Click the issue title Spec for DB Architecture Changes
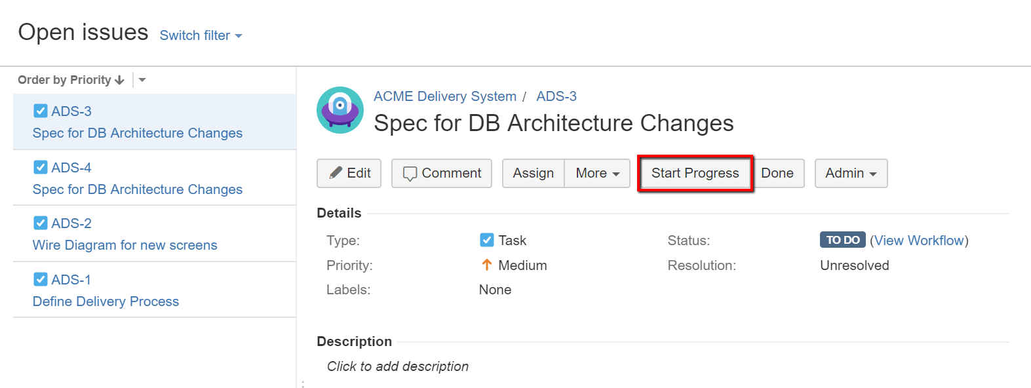Viewport: 1031px width, 388px height. coord(554,123)
